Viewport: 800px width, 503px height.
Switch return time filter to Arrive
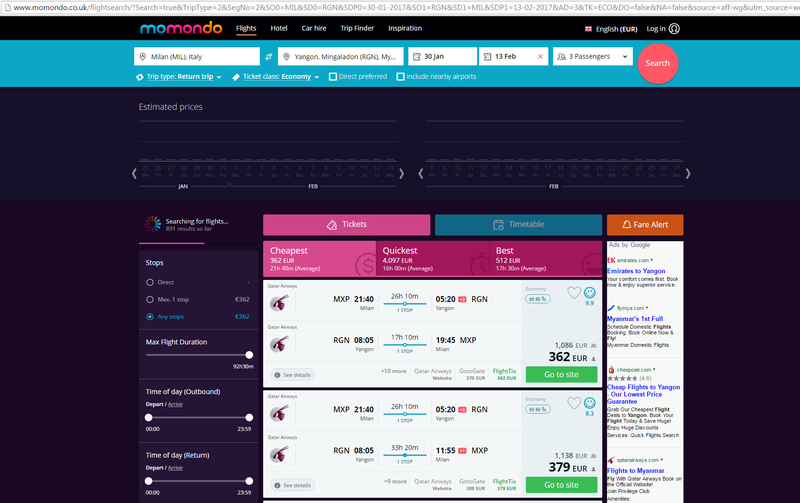tap(175, 468)
